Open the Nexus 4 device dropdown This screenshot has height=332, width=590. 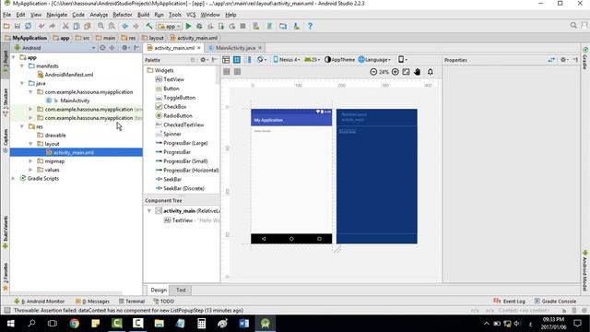tap(287, 59)
